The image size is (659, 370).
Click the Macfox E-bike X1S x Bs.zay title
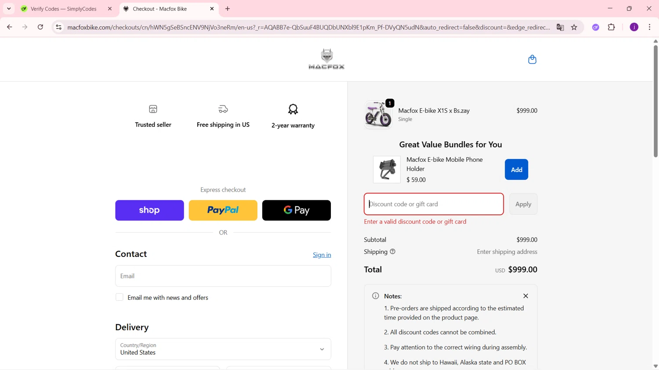click(x=434, y=110)
